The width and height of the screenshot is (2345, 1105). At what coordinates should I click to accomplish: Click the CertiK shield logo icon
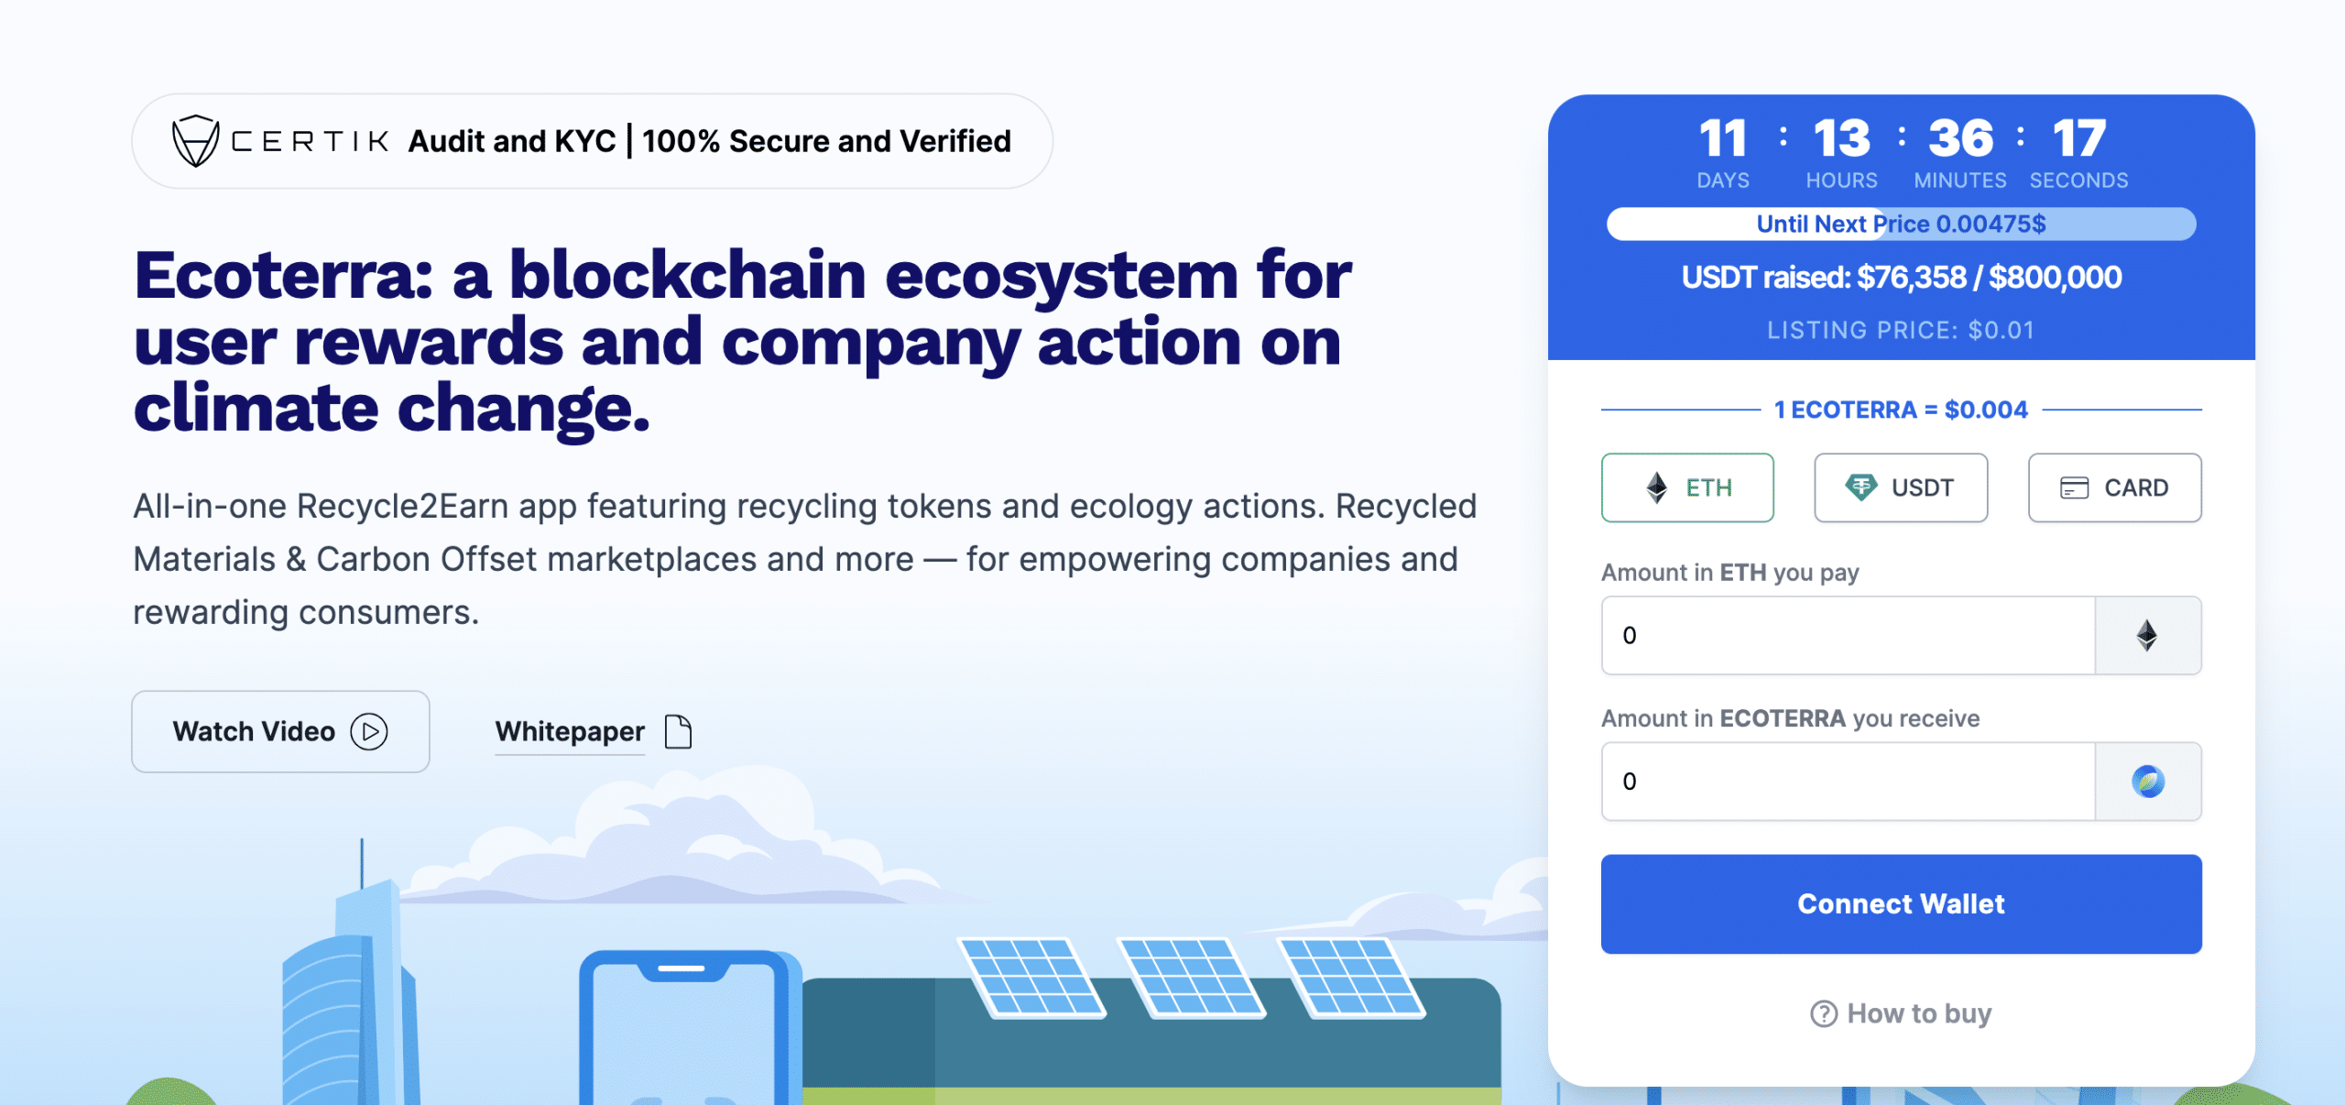click(x=195, y=141)
